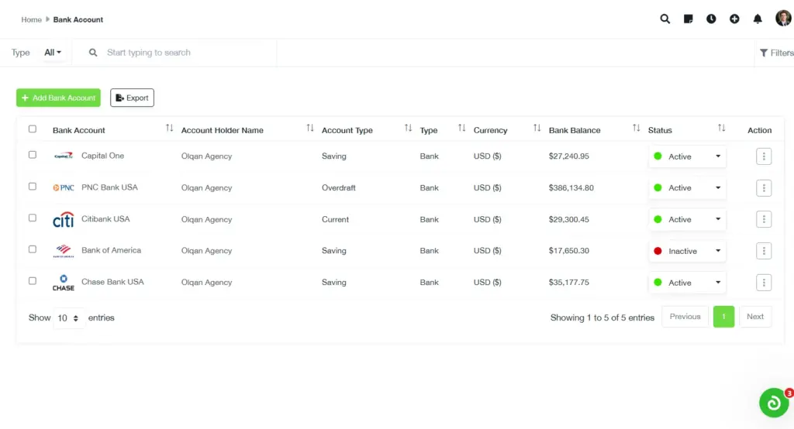Click balance $17,650.30
Viewport: 794px width, 429px height.
click(x=568, y=251)
